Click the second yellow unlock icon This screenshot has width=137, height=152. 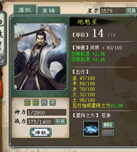tap(36, 103)
